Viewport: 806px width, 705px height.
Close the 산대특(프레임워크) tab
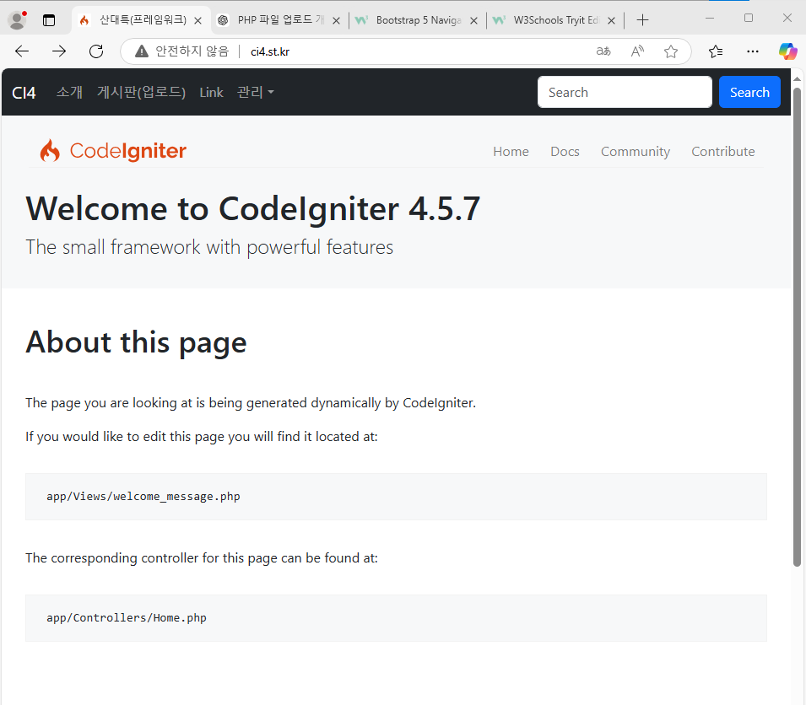point(197,21)
